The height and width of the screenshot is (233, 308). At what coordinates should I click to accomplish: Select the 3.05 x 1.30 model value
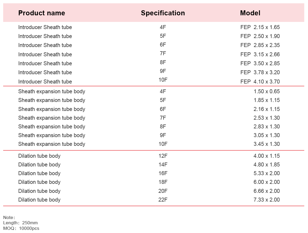(267, 135)
